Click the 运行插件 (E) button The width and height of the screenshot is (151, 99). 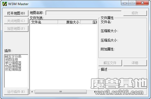tap(16, 92)
